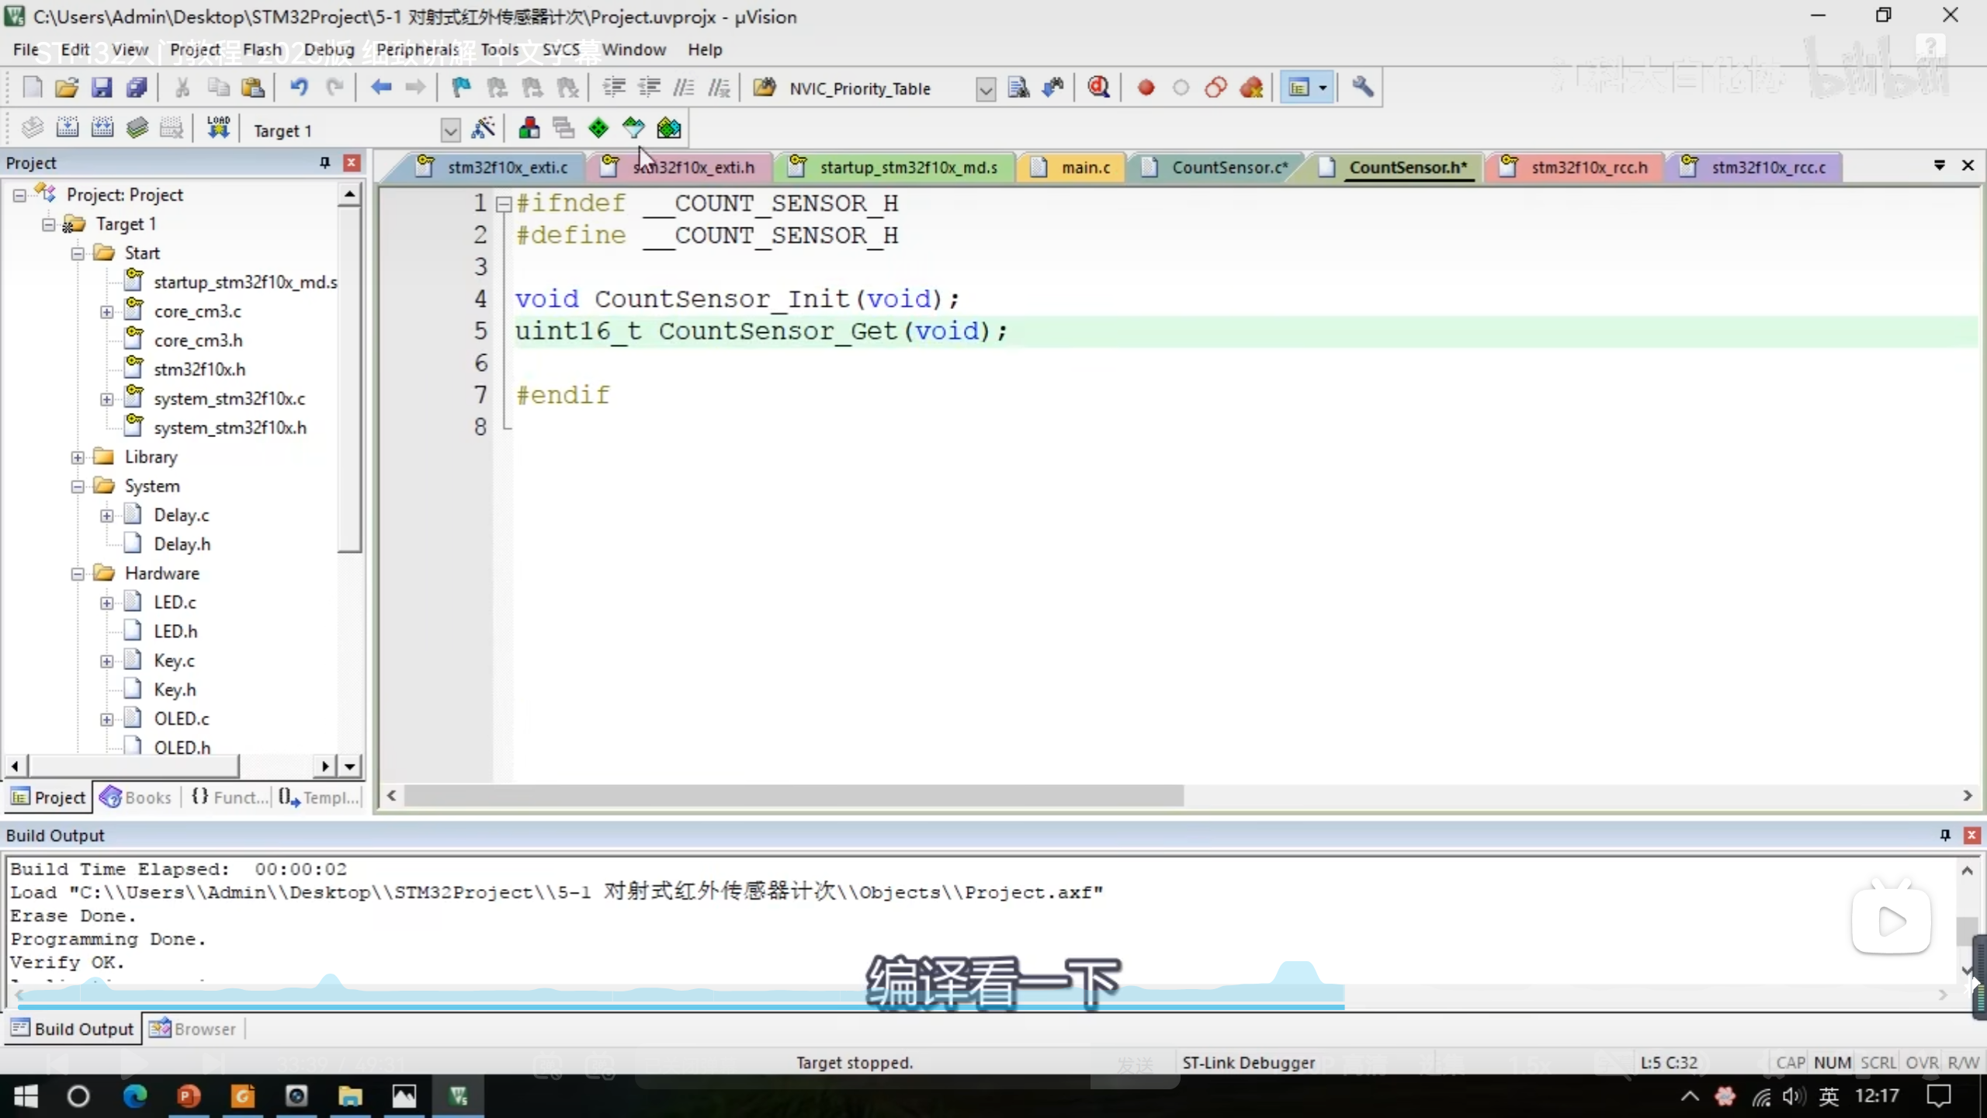Start debug session magnifier icon
The image size is (1987, 1118).
click(x=1098, y=88)
